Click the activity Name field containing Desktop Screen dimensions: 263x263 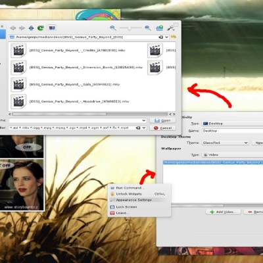coord(232,131)
